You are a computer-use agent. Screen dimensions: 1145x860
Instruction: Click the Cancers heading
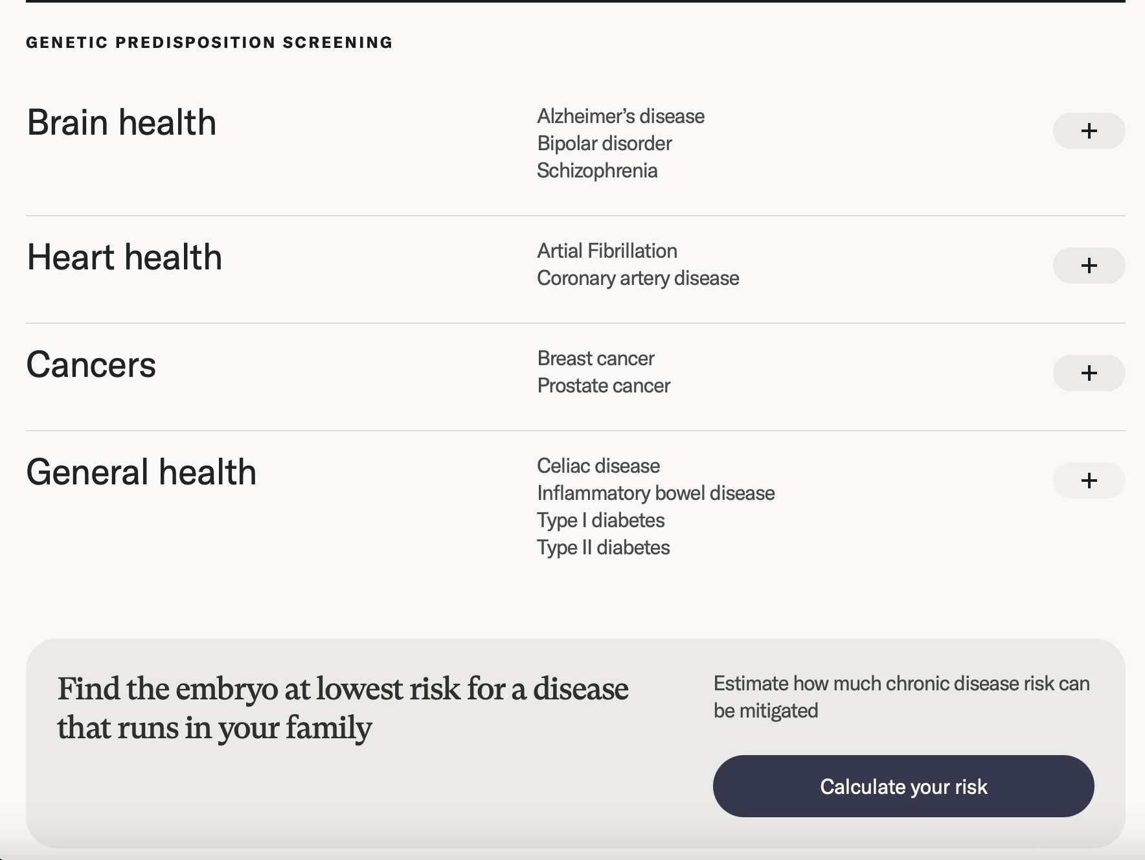tap(91, 365)
